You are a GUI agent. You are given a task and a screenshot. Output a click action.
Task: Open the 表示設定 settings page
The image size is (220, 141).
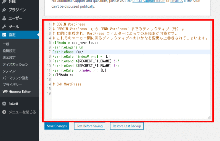(9, 57)
